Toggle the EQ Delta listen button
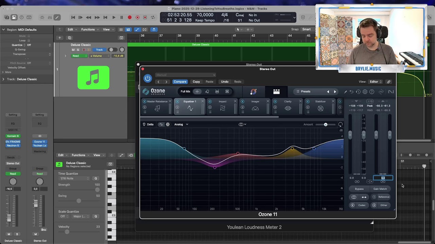The height and width of the screenshot is (244, 435). (x=148, y=124)
